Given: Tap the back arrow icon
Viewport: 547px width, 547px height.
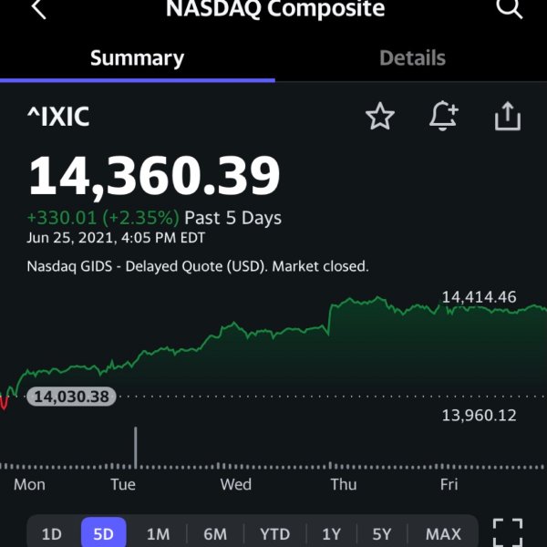Looking at the screenshot, I should pos(38,8).
